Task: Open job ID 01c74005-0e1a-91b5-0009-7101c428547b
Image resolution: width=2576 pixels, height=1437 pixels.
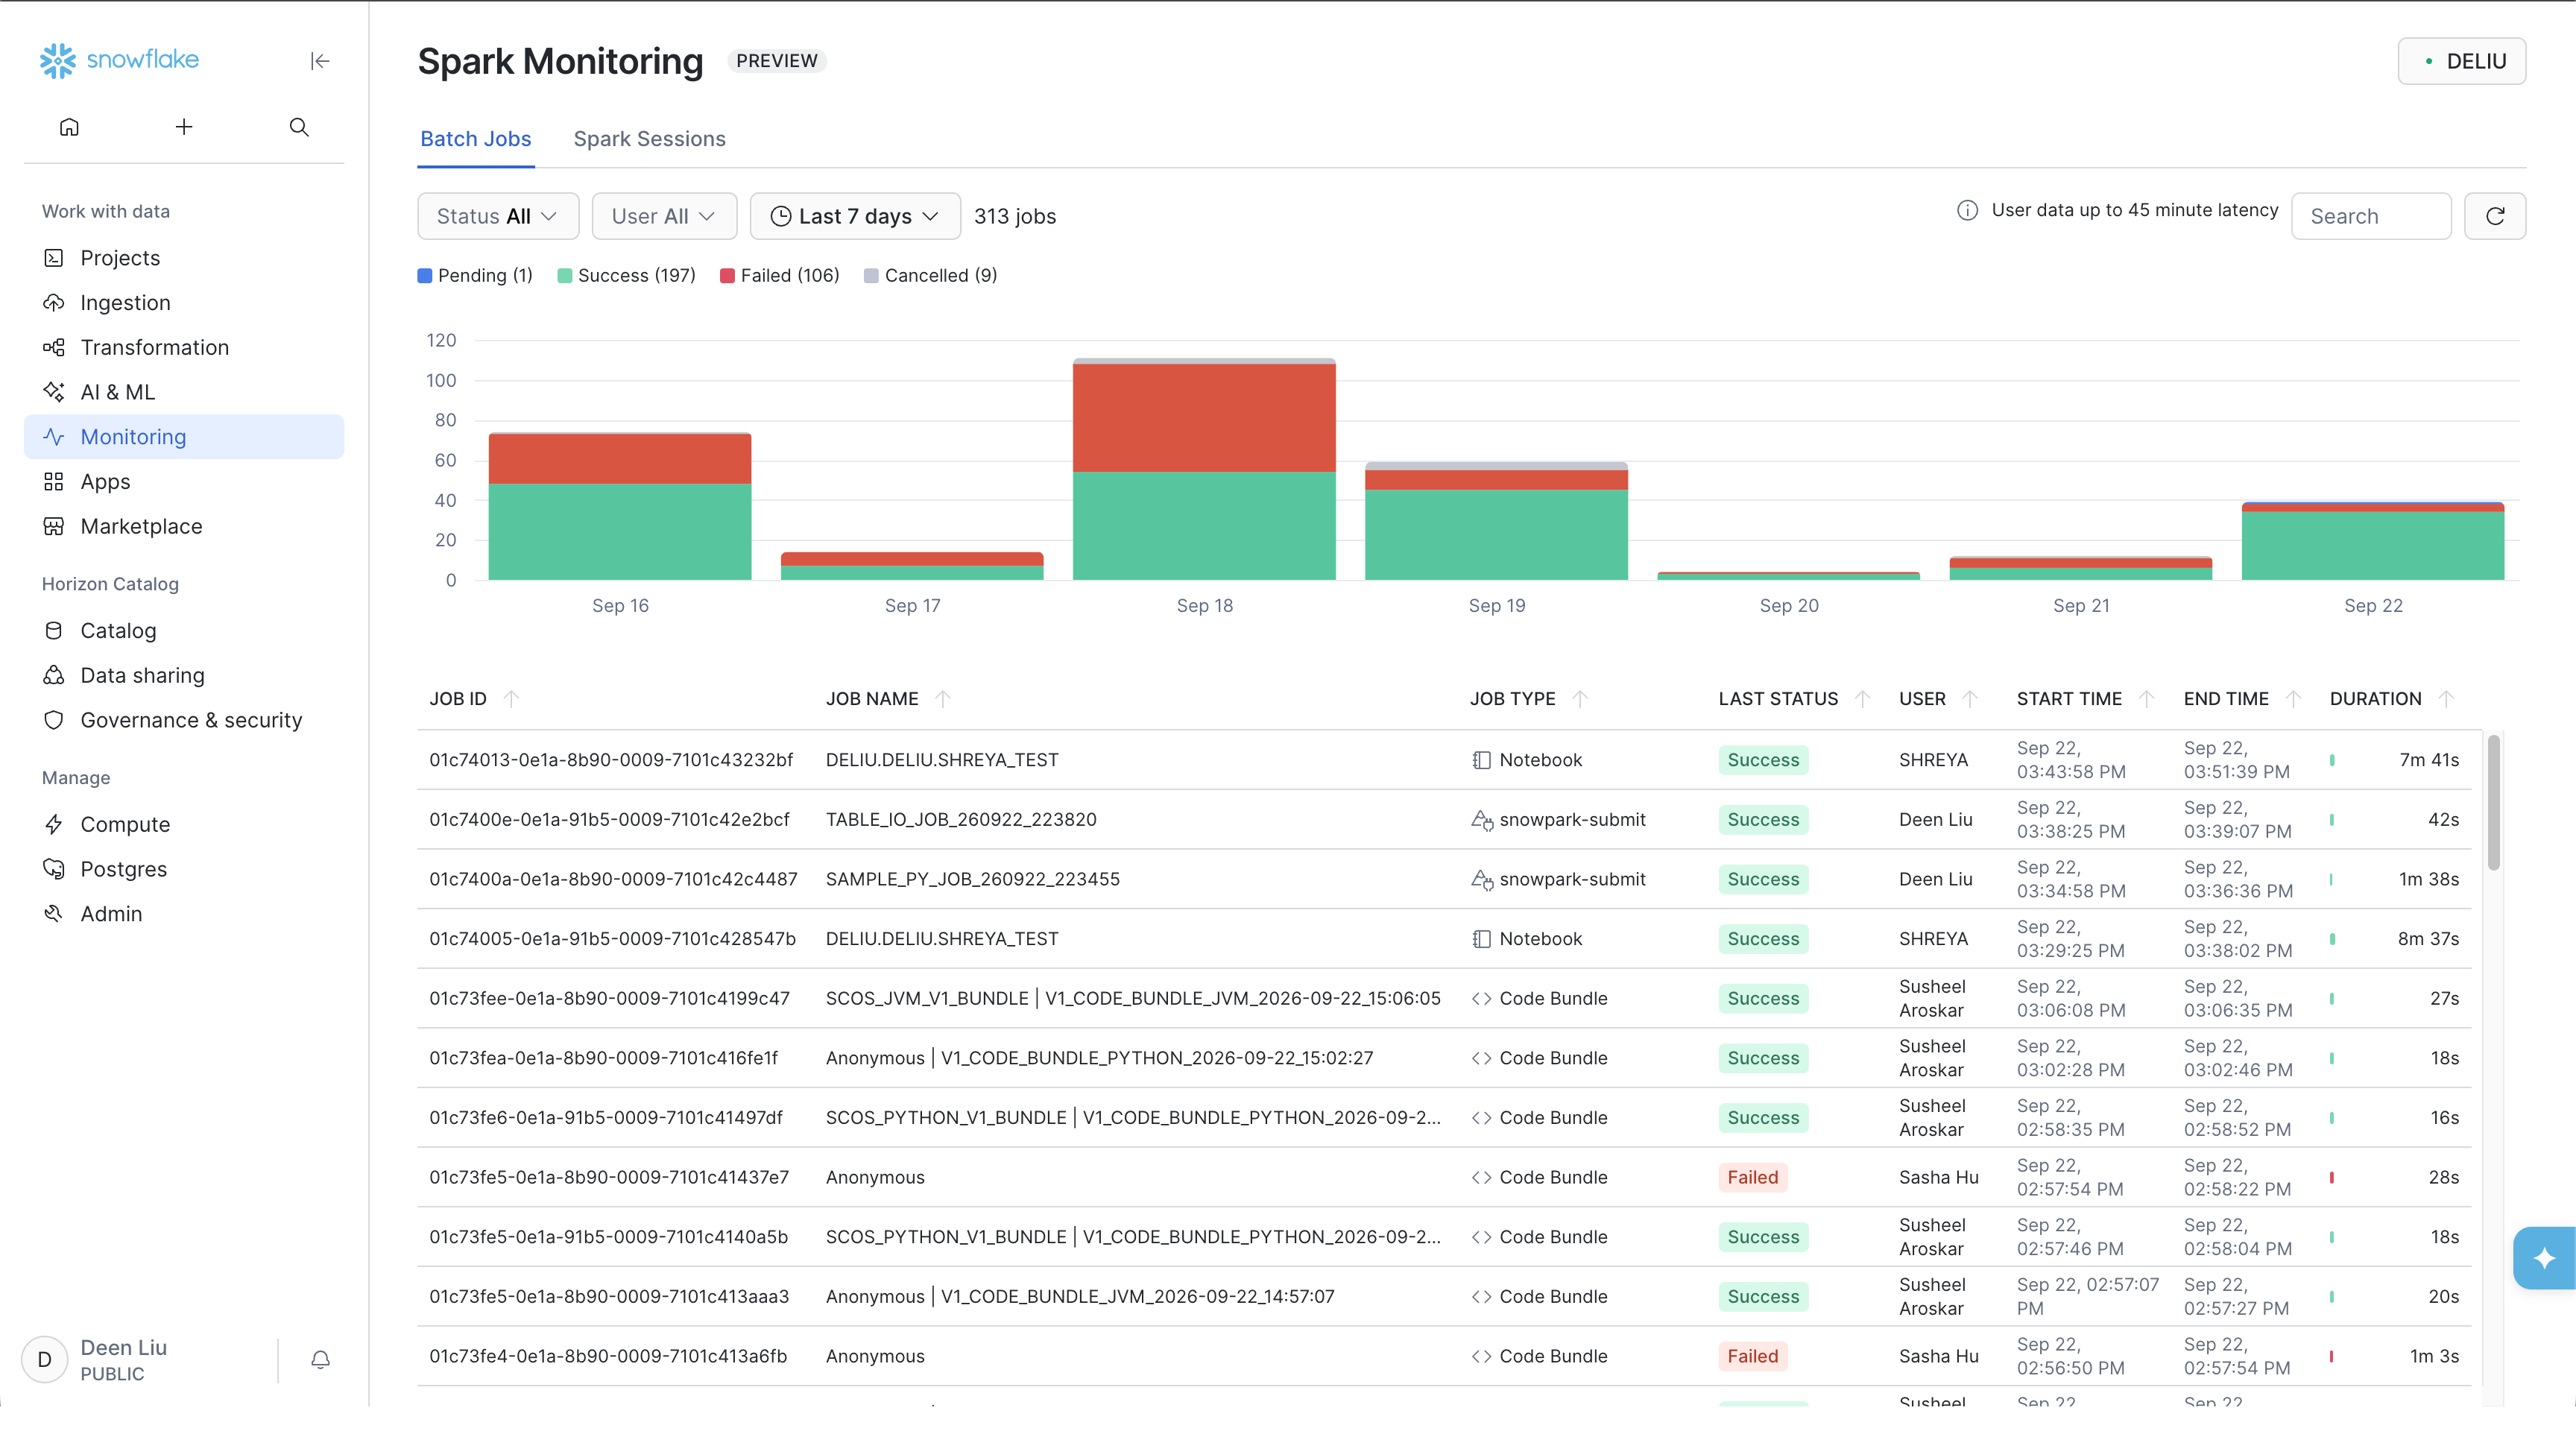Action: (612, 939)
